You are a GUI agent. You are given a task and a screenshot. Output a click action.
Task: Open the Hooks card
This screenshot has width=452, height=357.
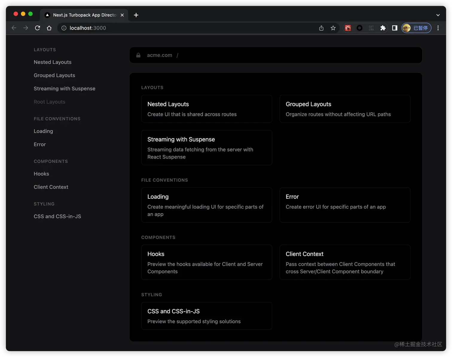(x=207, y=262)
